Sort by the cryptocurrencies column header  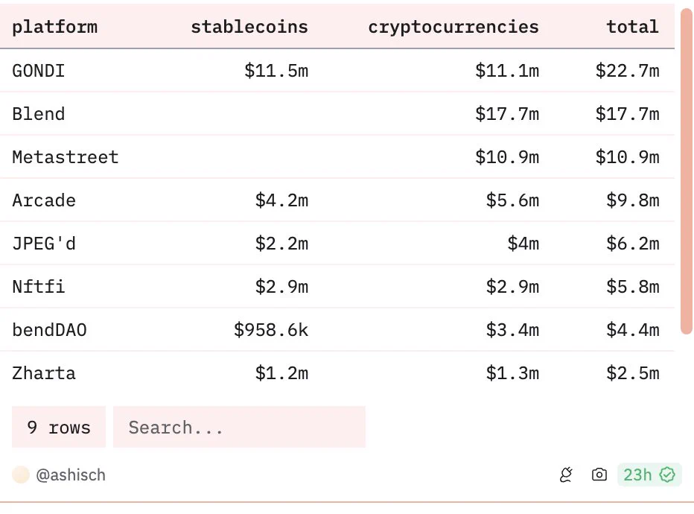453,27
